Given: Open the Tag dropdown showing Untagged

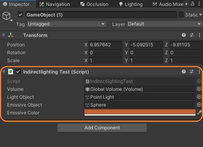Looking at the screenshot, I should point(66,24).
